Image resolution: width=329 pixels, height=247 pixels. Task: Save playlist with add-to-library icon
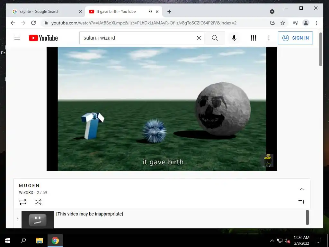pos(301,202)
